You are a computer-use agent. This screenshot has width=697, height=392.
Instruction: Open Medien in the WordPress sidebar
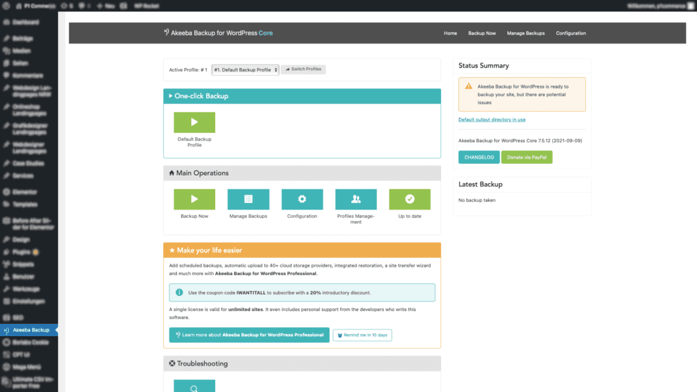[21, 51]
